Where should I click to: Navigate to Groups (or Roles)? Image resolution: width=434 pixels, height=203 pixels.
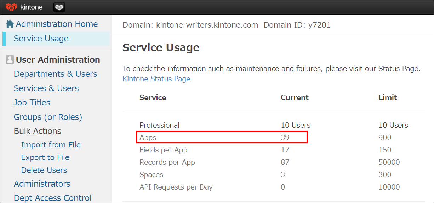coord(48,117)
